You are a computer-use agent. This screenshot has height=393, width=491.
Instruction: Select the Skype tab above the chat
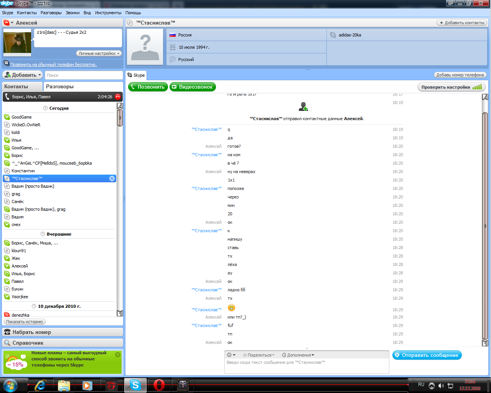pos(136,75)
